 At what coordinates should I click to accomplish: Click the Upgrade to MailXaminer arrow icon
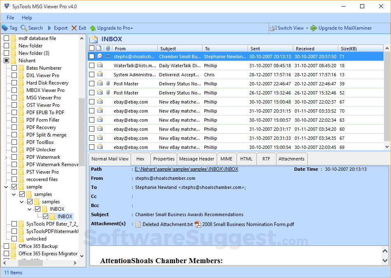(x=314, y=28)
